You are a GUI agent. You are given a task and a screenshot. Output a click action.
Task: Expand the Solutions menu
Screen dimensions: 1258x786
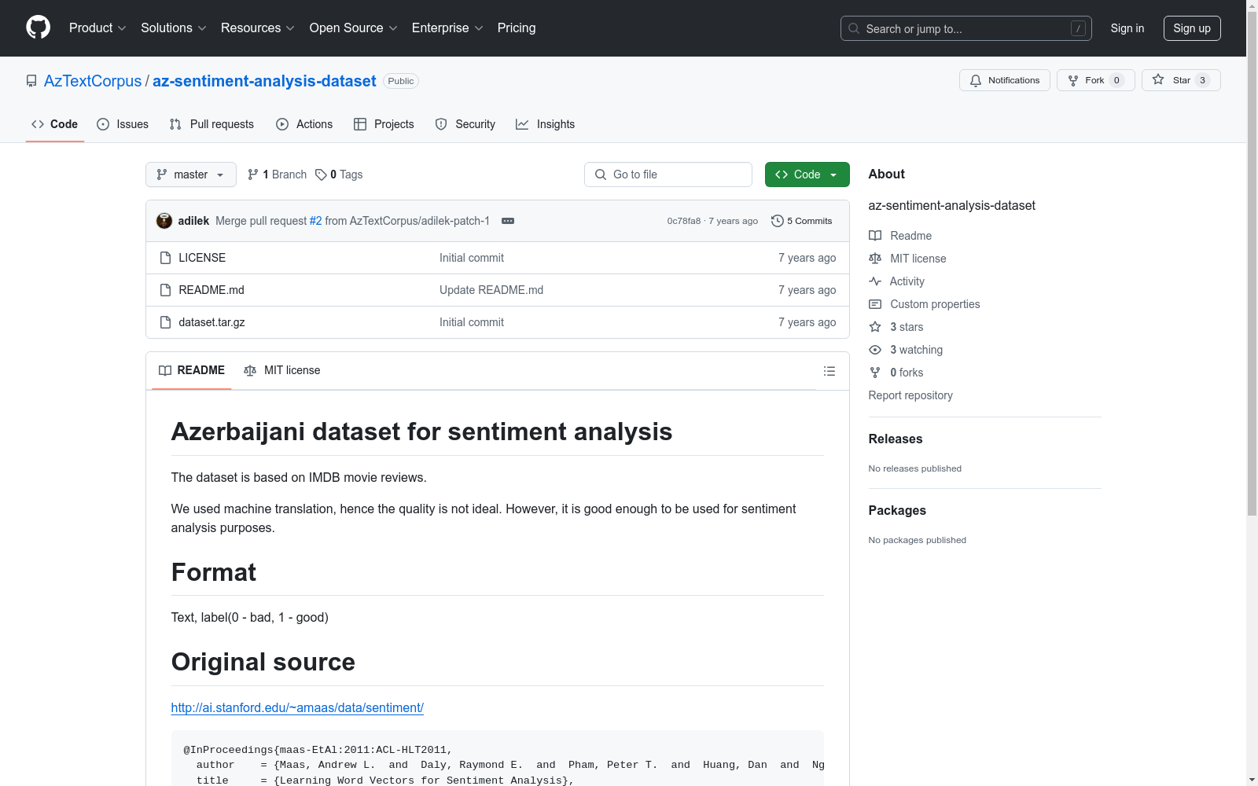click(174, 28)
